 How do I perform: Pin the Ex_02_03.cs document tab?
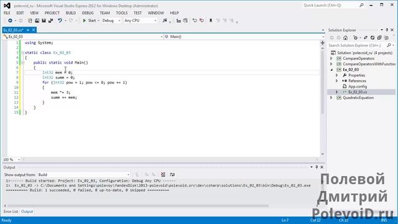click(28, 30)
